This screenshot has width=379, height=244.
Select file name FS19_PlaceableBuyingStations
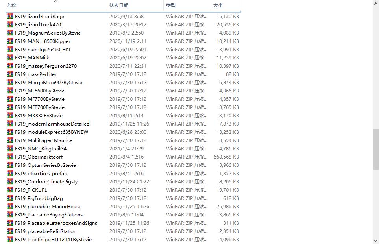click(x=49, y=214)
